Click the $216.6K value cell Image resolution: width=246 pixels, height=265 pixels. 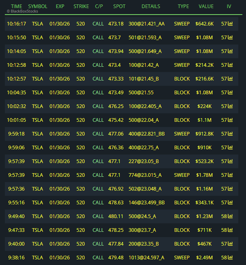click(204, 79)
